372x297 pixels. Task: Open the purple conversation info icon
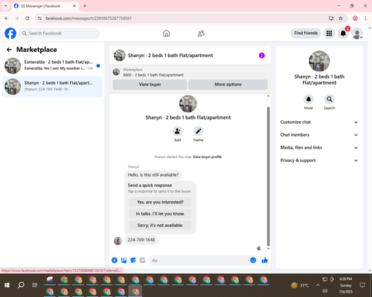point(262,56)
